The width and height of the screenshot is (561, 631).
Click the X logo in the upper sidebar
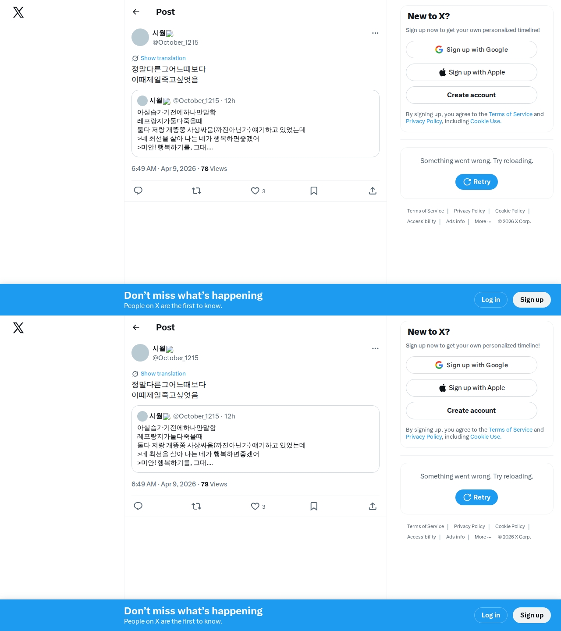click(x=18, y=12)
